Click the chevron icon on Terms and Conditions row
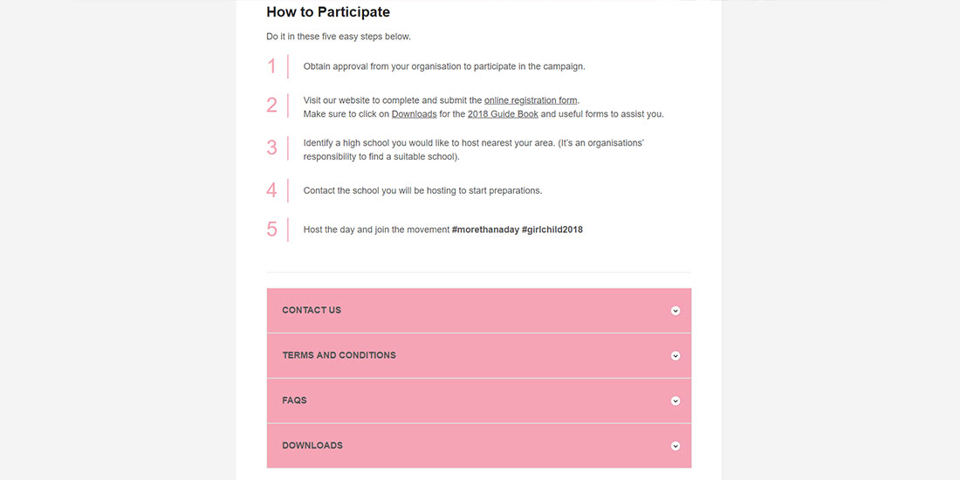The image size is (960, 480). [675, 356]
